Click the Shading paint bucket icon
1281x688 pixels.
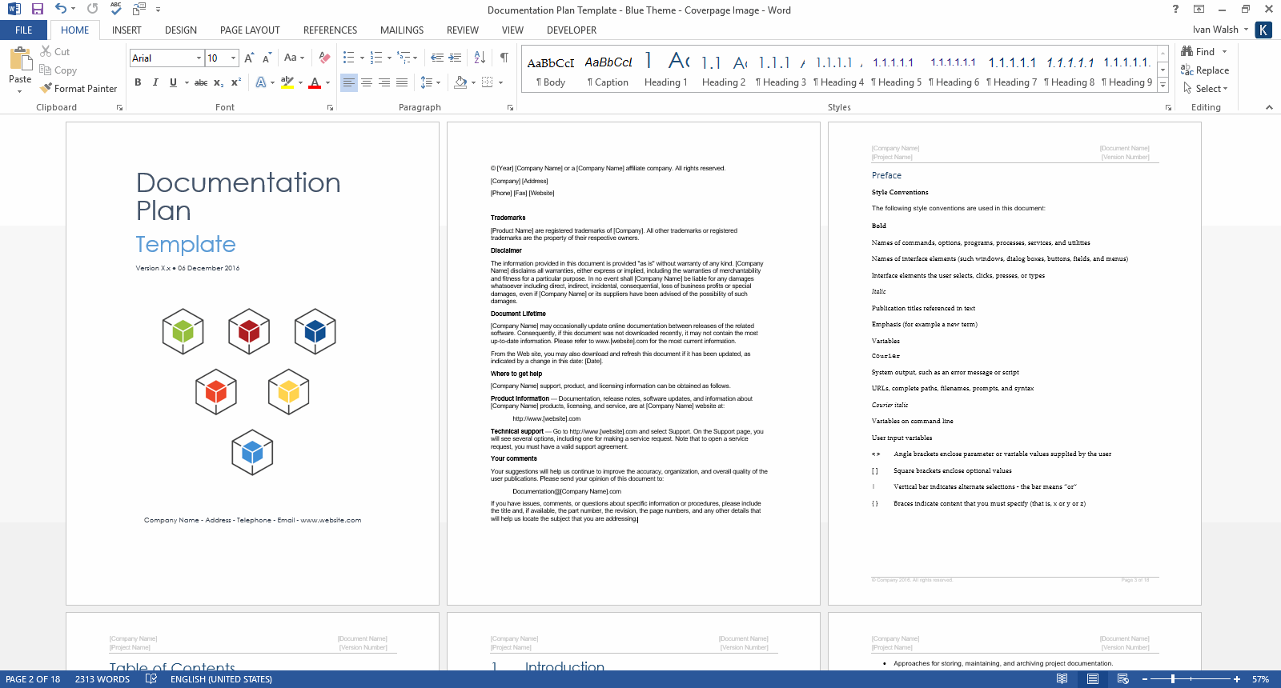(x=460, y=82)
